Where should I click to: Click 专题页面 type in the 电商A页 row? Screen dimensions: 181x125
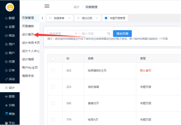(x=146, y=119)
